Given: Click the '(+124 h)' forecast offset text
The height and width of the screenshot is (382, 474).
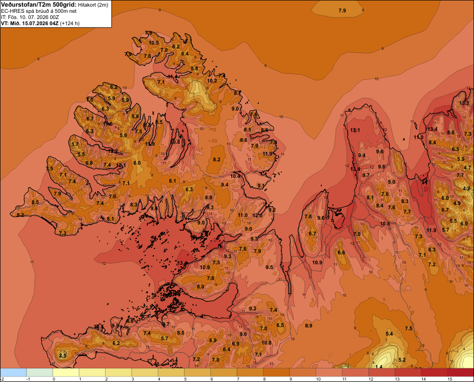Looking at the screenshot, I should (x=70, y=23).
